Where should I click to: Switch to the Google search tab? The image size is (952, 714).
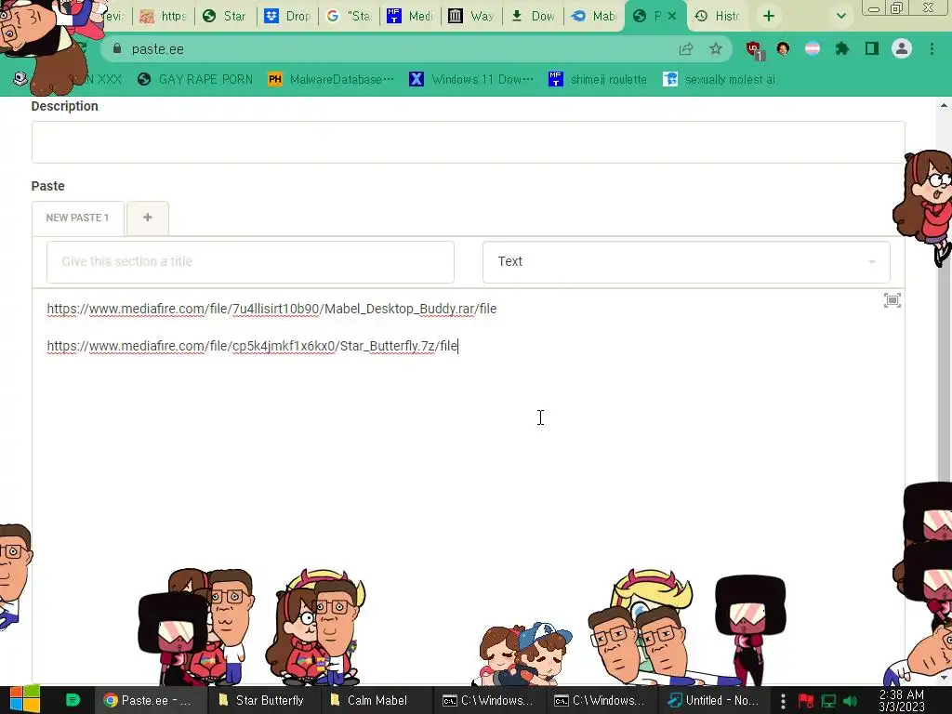(x=350, y=17)
